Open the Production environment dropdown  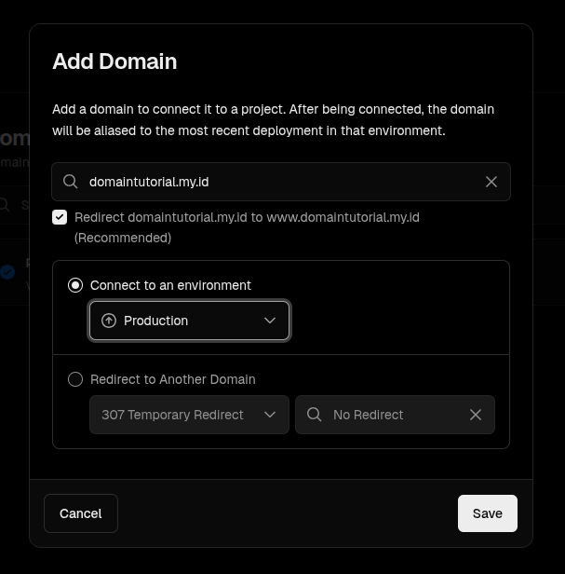click(x=189, y=321)
